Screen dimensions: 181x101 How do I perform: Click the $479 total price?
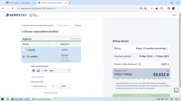pos(65,50)
